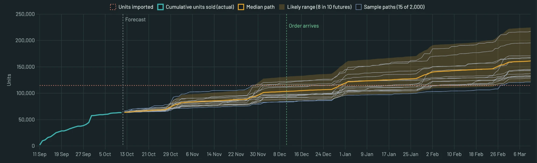The height and width of the screenshot is (163, 537).
Task: Click 'Sample paths (15 of 2,000)' label
Action: coord(394,7)
